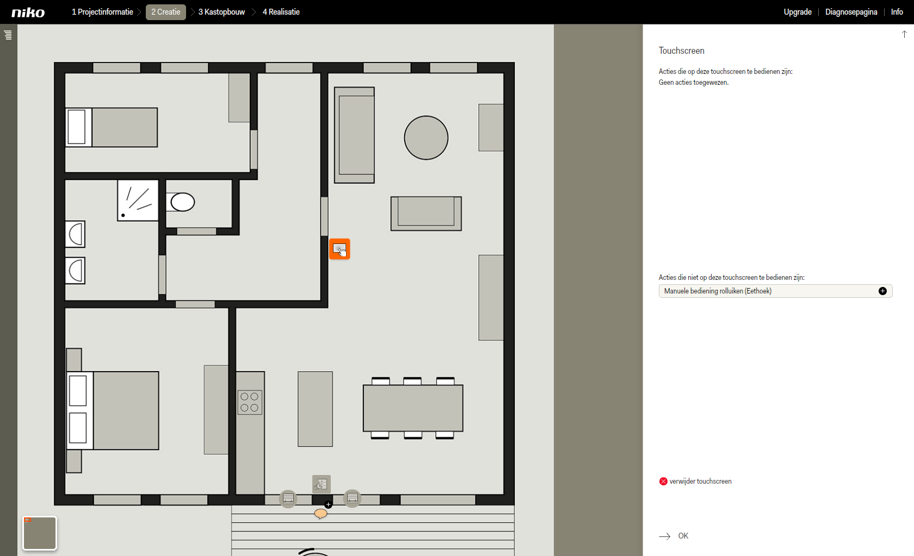
Task: Click the round coffee table in living room
Action: point(426,138)
